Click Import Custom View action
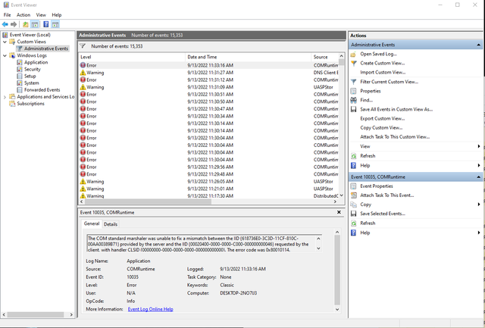Image resolution: width=485 pixels, height=328 pixels. point(383,72)
